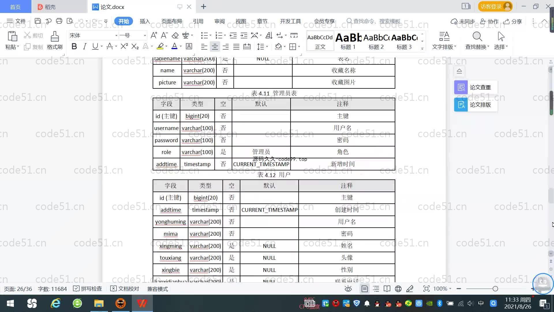The height and width of the screenshot is (312, 554).
Task: Open reading mode book icon
Action: tap(387, 289)
